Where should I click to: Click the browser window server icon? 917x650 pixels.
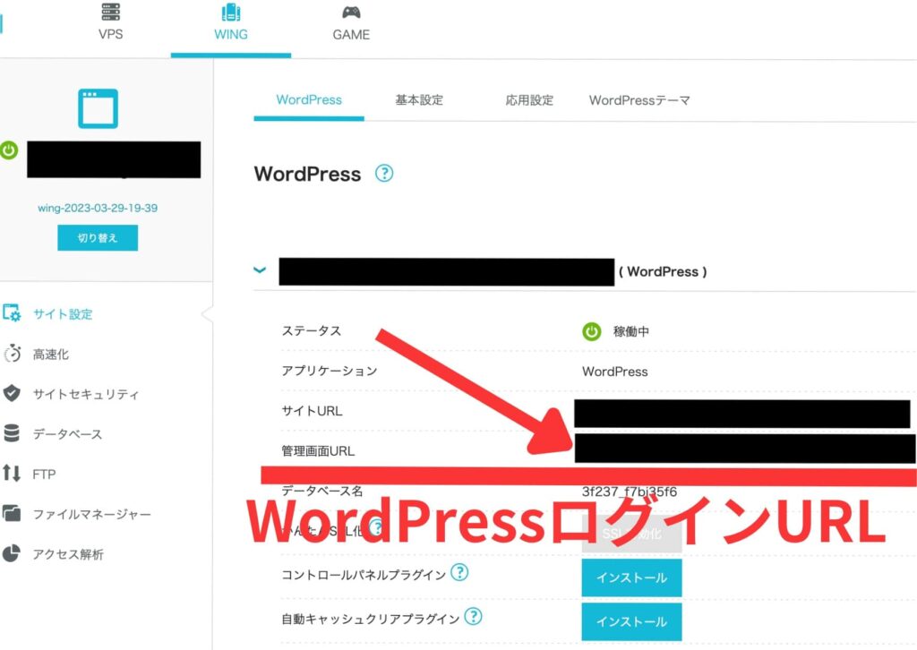99,108
